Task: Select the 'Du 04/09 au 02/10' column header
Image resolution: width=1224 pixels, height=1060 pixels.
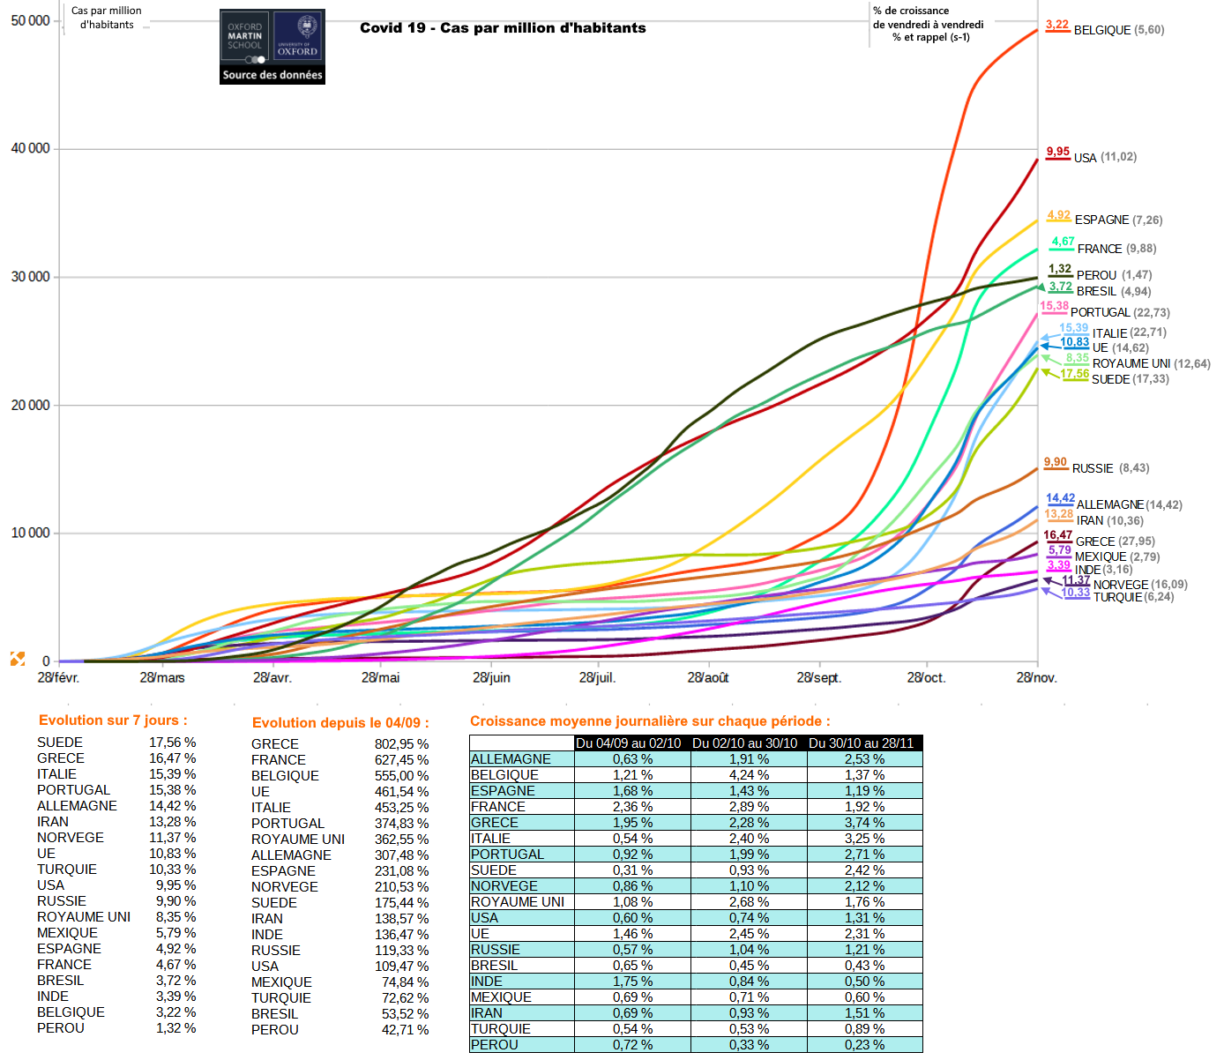Action: pos(628,743)
